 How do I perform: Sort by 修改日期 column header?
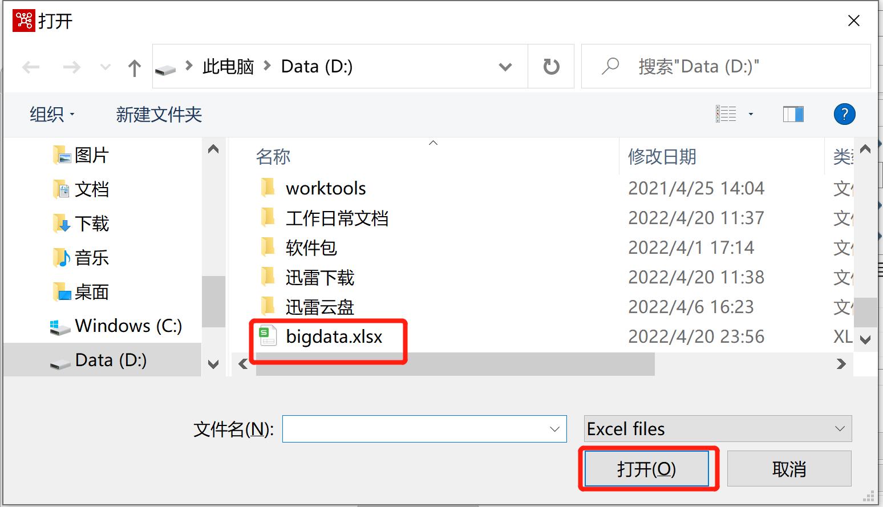point(662,156)
